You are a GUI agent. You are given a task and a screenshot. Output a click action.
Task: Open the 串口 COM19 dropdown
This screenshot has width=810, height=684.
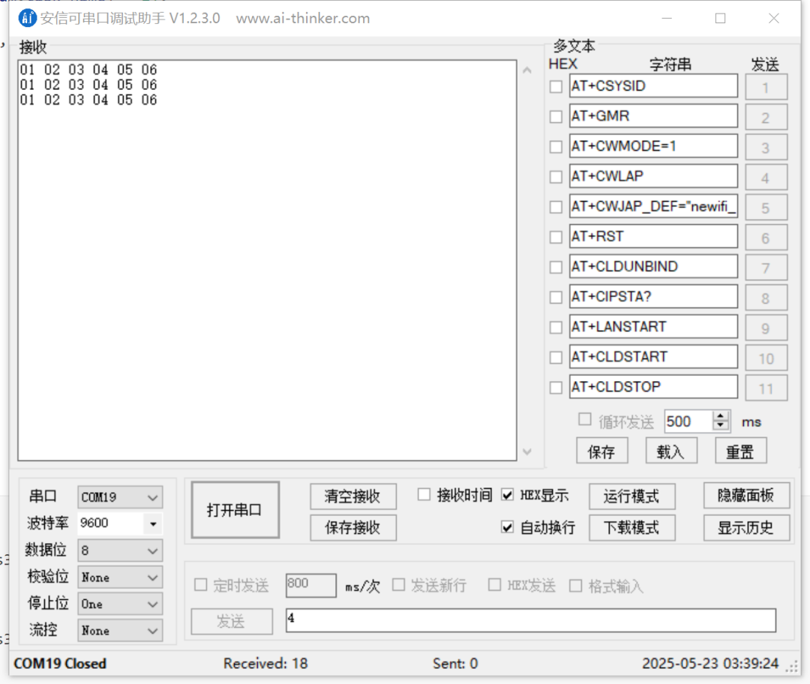point(152,497)
